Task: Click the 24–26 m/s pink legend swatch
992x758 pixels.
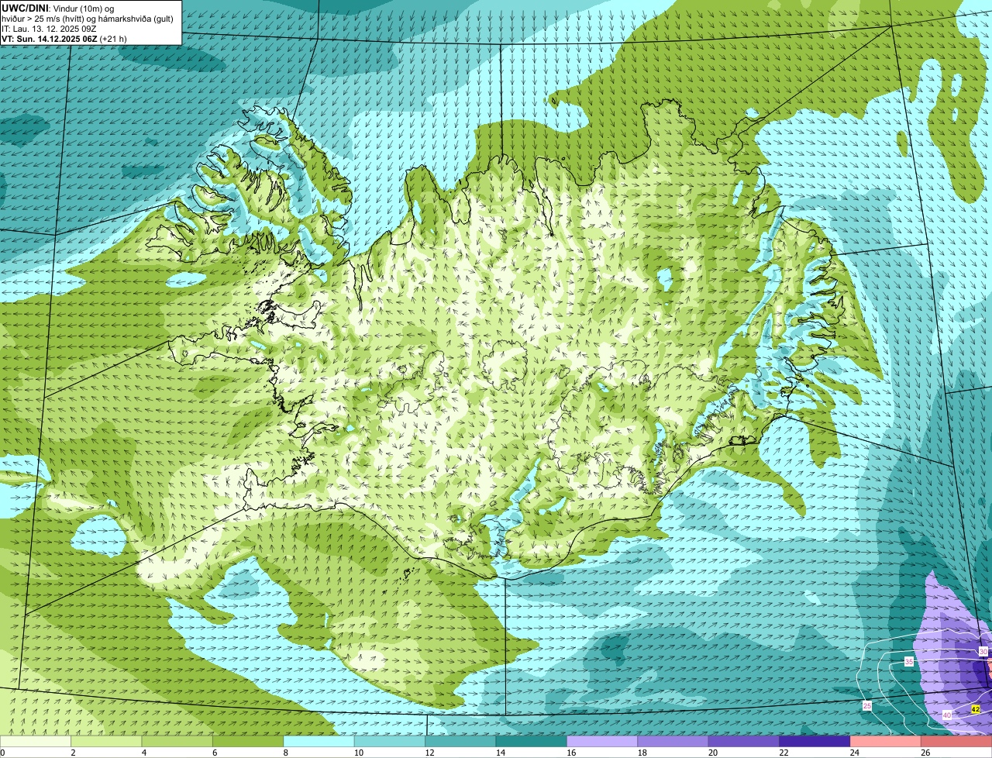Action: [x=887, y=741]
